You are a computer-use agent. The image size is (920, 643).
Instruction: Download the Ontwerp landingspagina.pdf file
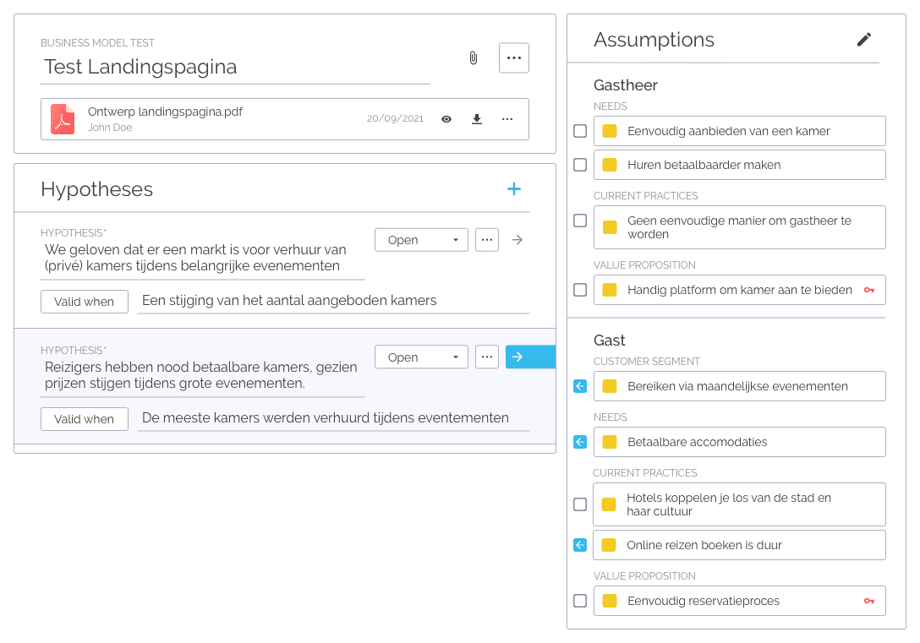[x=477, y=119]
